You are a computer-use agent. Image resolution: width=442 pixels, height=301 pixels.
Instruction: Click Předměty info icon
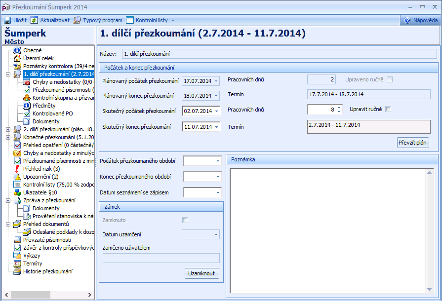[x=27, y=106]
